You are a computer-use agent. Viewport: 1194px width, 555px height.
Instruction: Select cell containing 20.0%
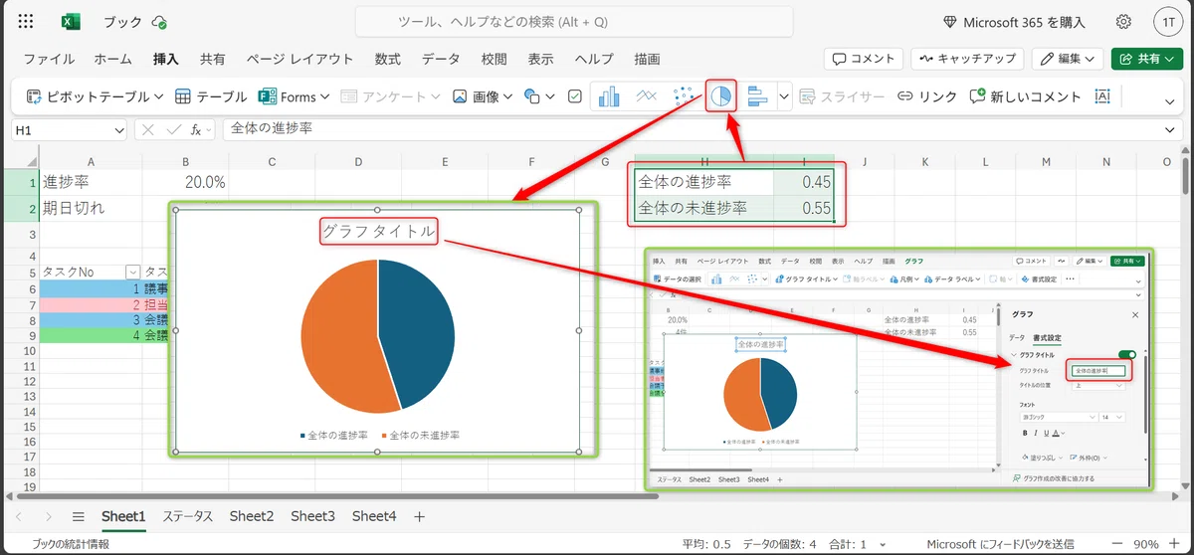(185, 182)
